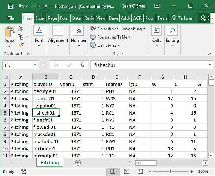Switch to Page Break Preview view
Viewport: 215px width, 176px height.
click(140, 172)
